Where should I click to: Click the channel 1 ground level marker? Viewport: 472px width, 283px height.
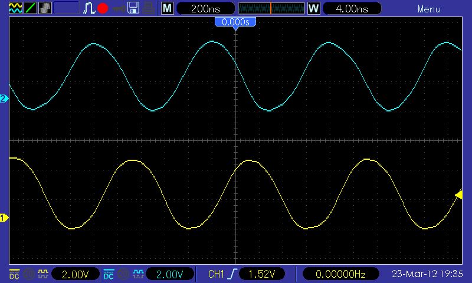tap(4, 218)
